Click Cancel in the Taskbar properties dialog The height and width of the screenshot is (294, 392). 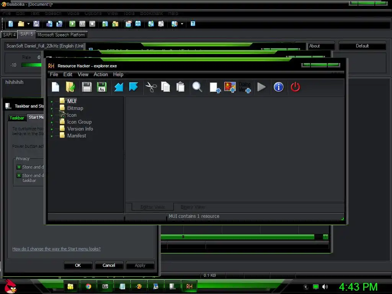click(109, 265)
